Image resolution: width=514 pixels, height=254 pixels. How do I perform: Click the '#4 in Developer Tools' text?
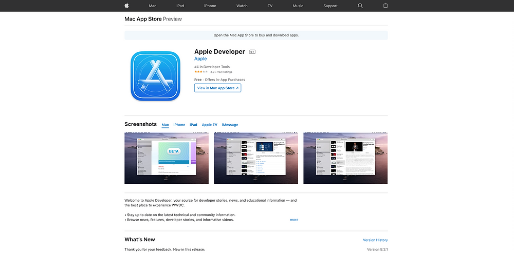pyautogui.click(x=212, y=67)
